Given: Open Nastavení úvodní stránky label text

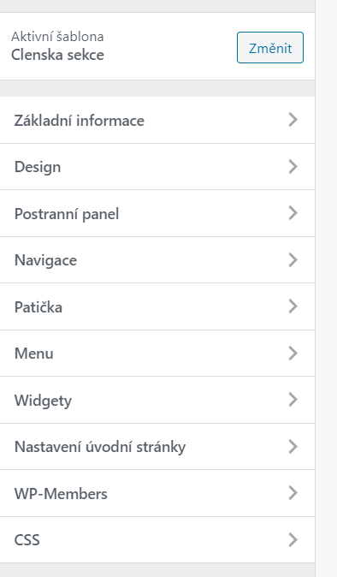Looking at the screenshot, I should coord(100,447).
